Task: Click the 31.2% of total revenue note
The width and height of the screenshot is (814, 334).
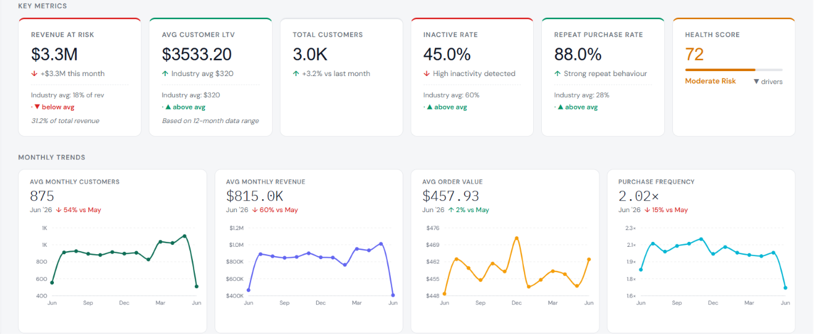Action: click(65, 121)
